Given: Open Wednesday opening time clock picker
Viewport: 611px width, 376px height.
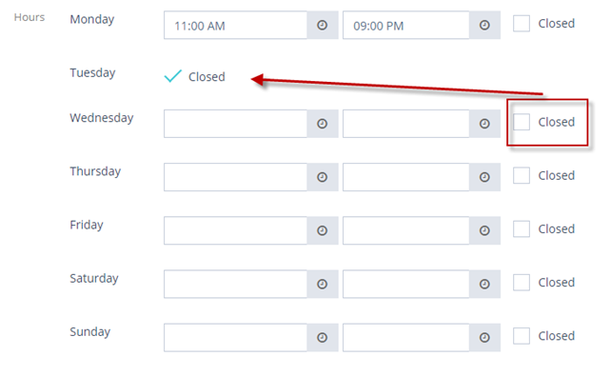Looking at the screenshot, I should point(323,124).
